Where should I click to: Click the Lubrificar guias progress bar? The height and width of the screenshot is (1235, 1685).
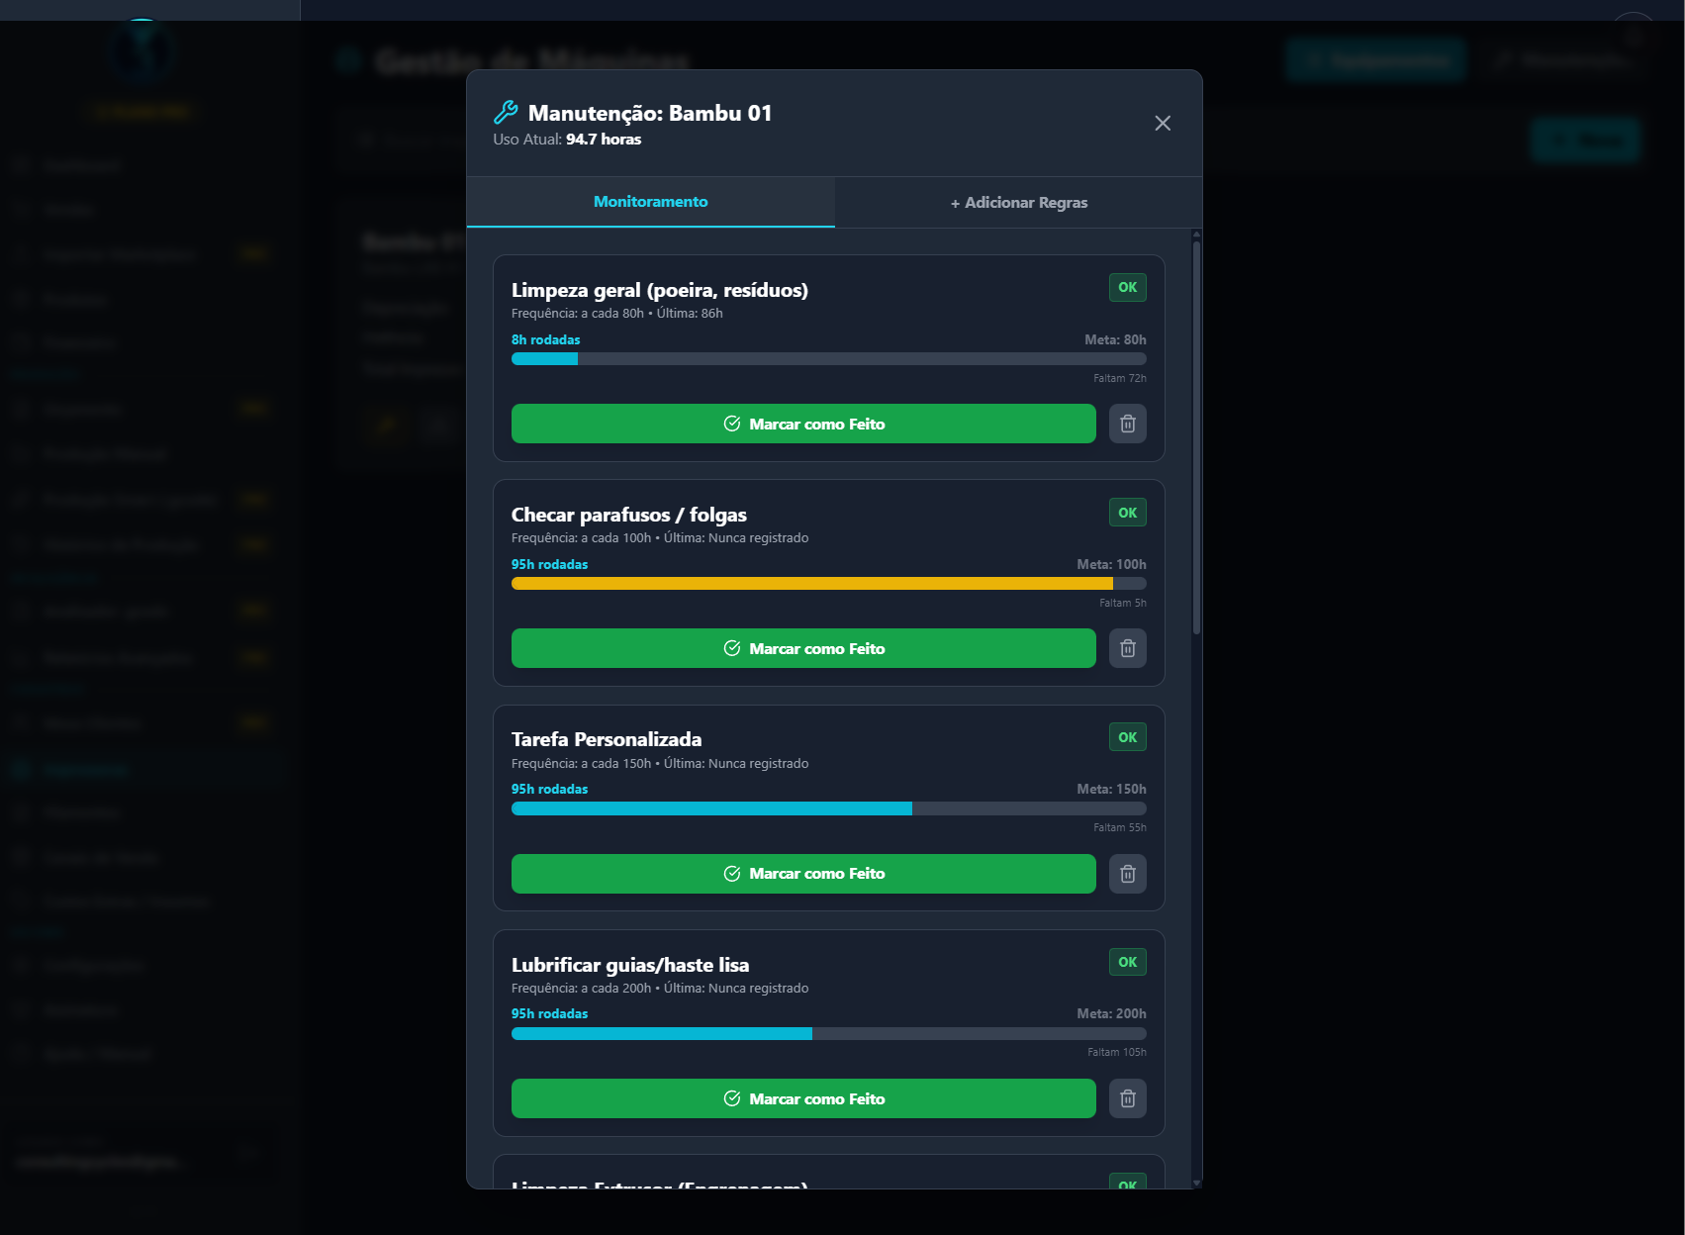click(x=828, y=1033)
